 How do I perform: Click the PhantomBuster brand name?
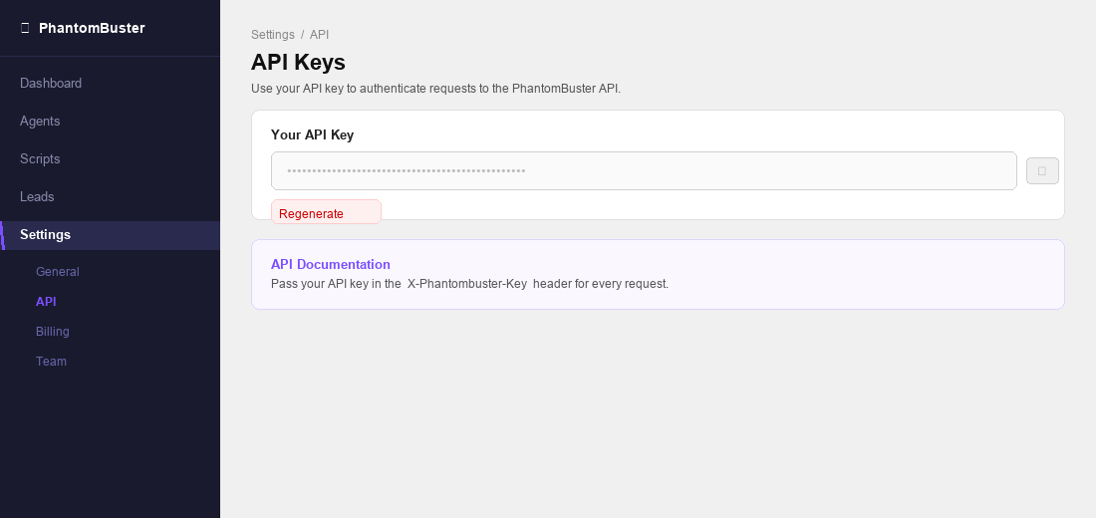point(92,28)
